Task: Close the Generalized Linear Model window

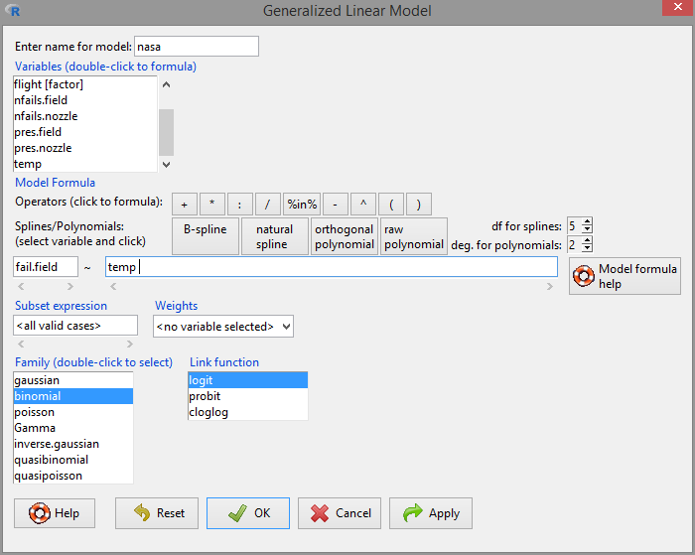Action: tap(678, 8)
